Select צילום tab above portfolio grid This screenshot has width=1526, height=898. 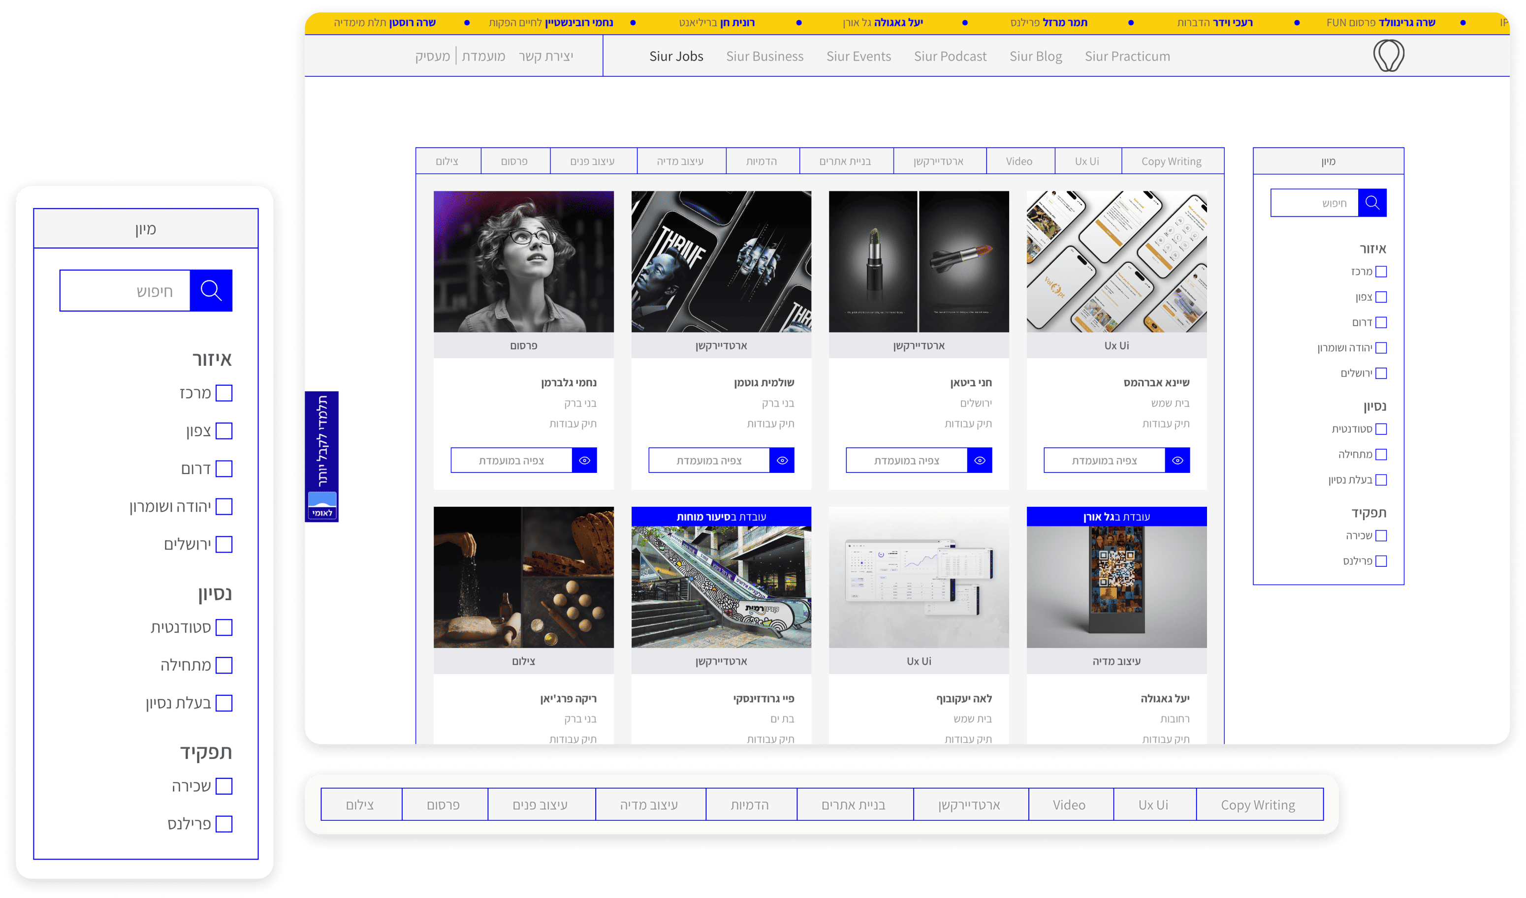pyautogui.click(x=447, y=161)
